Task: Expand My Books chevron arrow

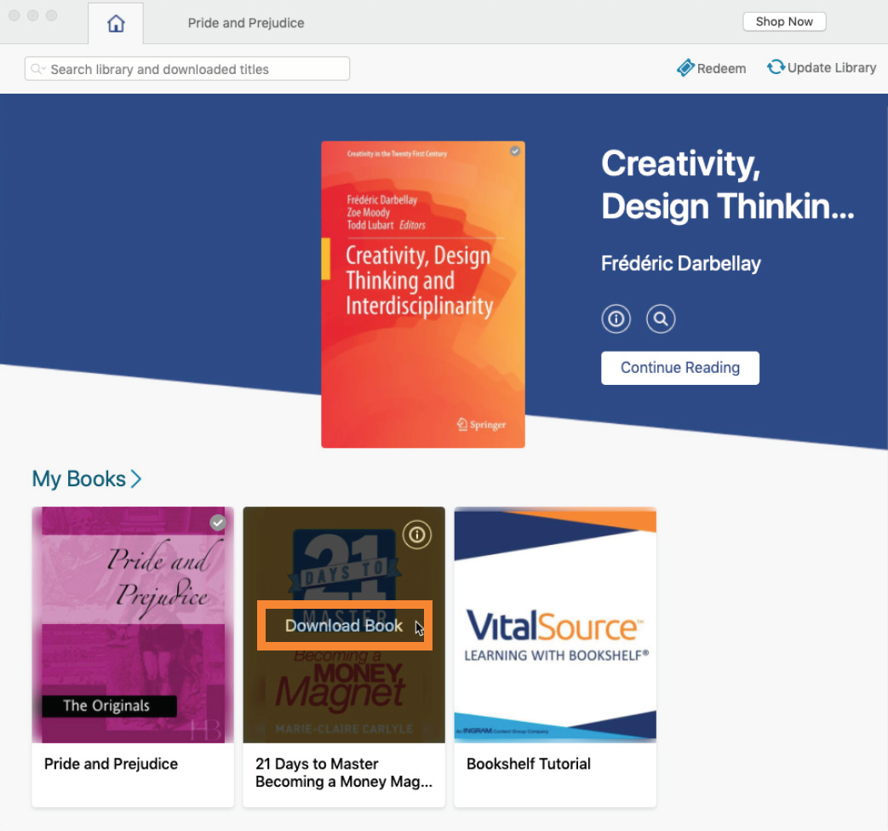Action: coord(136,479)
